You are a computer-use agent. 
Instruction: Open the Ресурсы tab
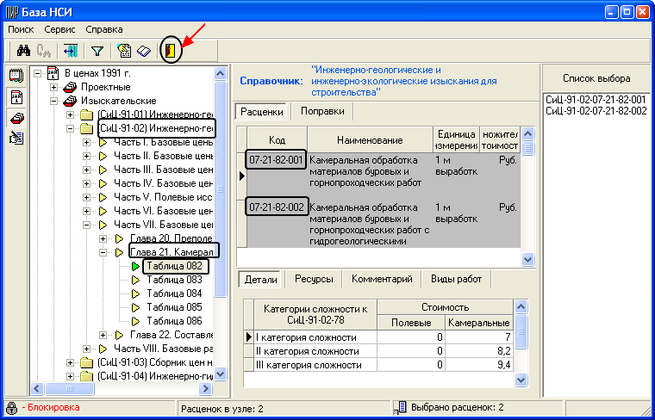tap(314, 279)
